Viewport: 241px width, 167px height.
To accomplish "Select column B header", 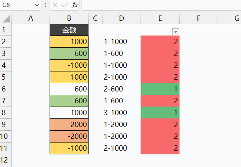I will 69,18.
